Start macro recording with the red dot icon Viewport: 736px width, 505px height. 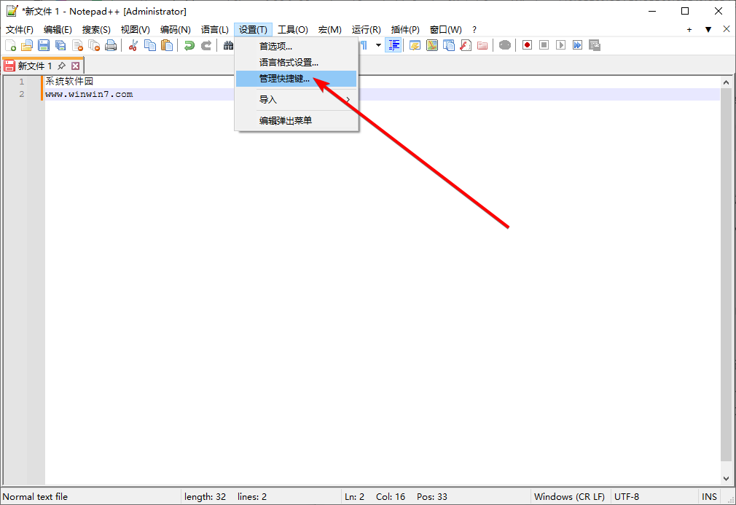(527, 45)
